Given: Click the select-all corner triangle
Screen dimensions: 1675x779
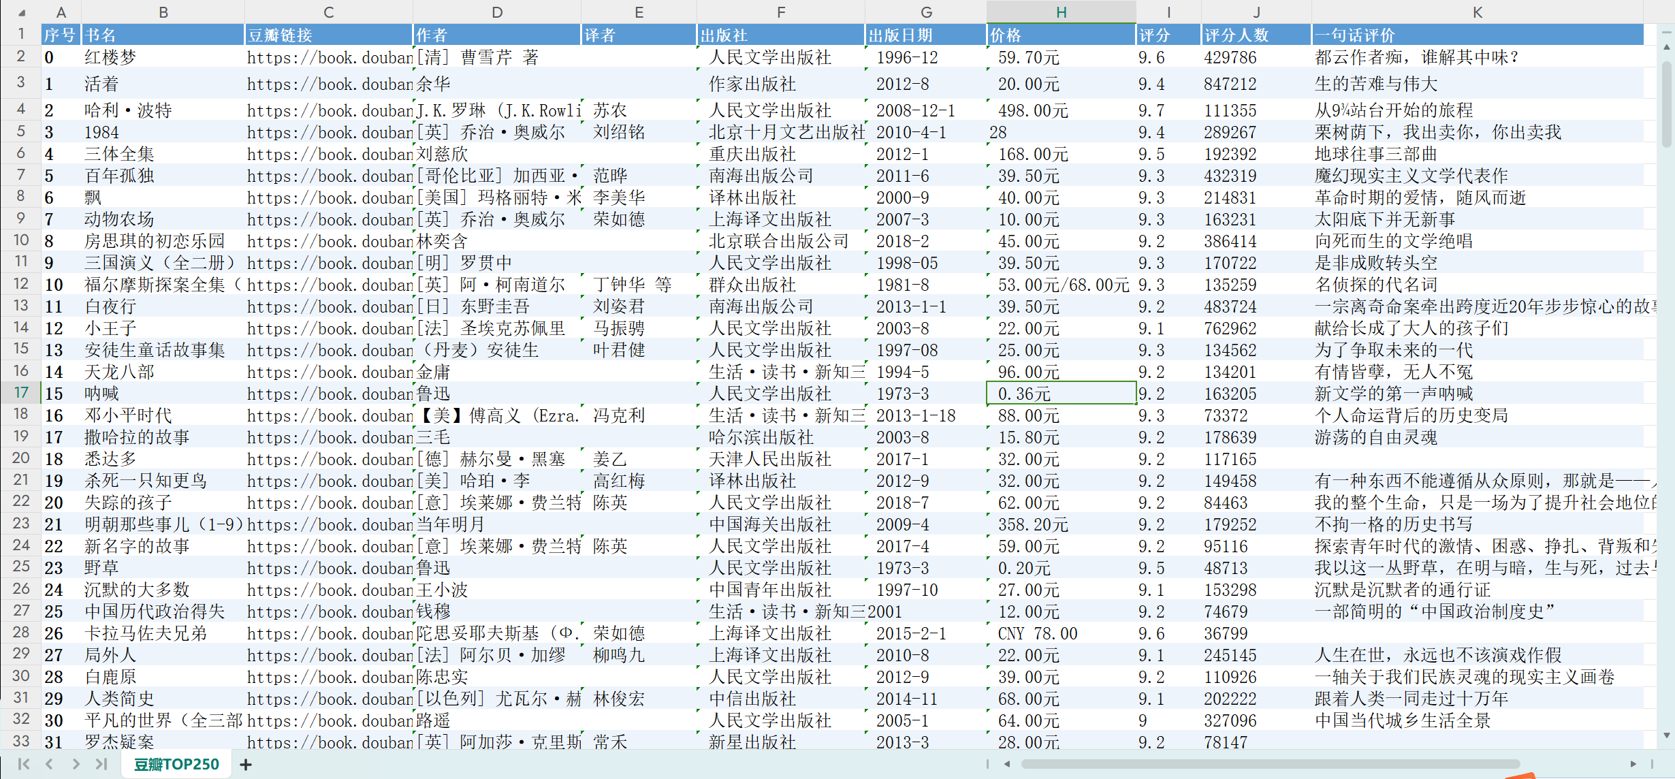Looking at the screenshot, I should click(x=21, y=12).
